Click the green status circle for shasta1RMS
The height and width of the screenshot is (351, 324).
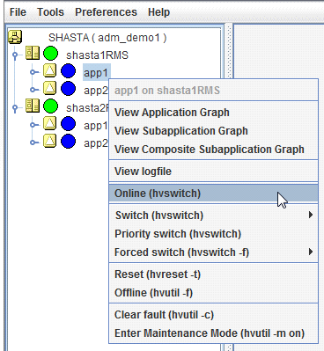50,54
